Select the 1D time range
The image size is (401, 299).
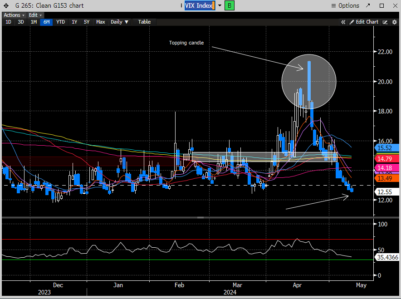click(x=8, y=22)
